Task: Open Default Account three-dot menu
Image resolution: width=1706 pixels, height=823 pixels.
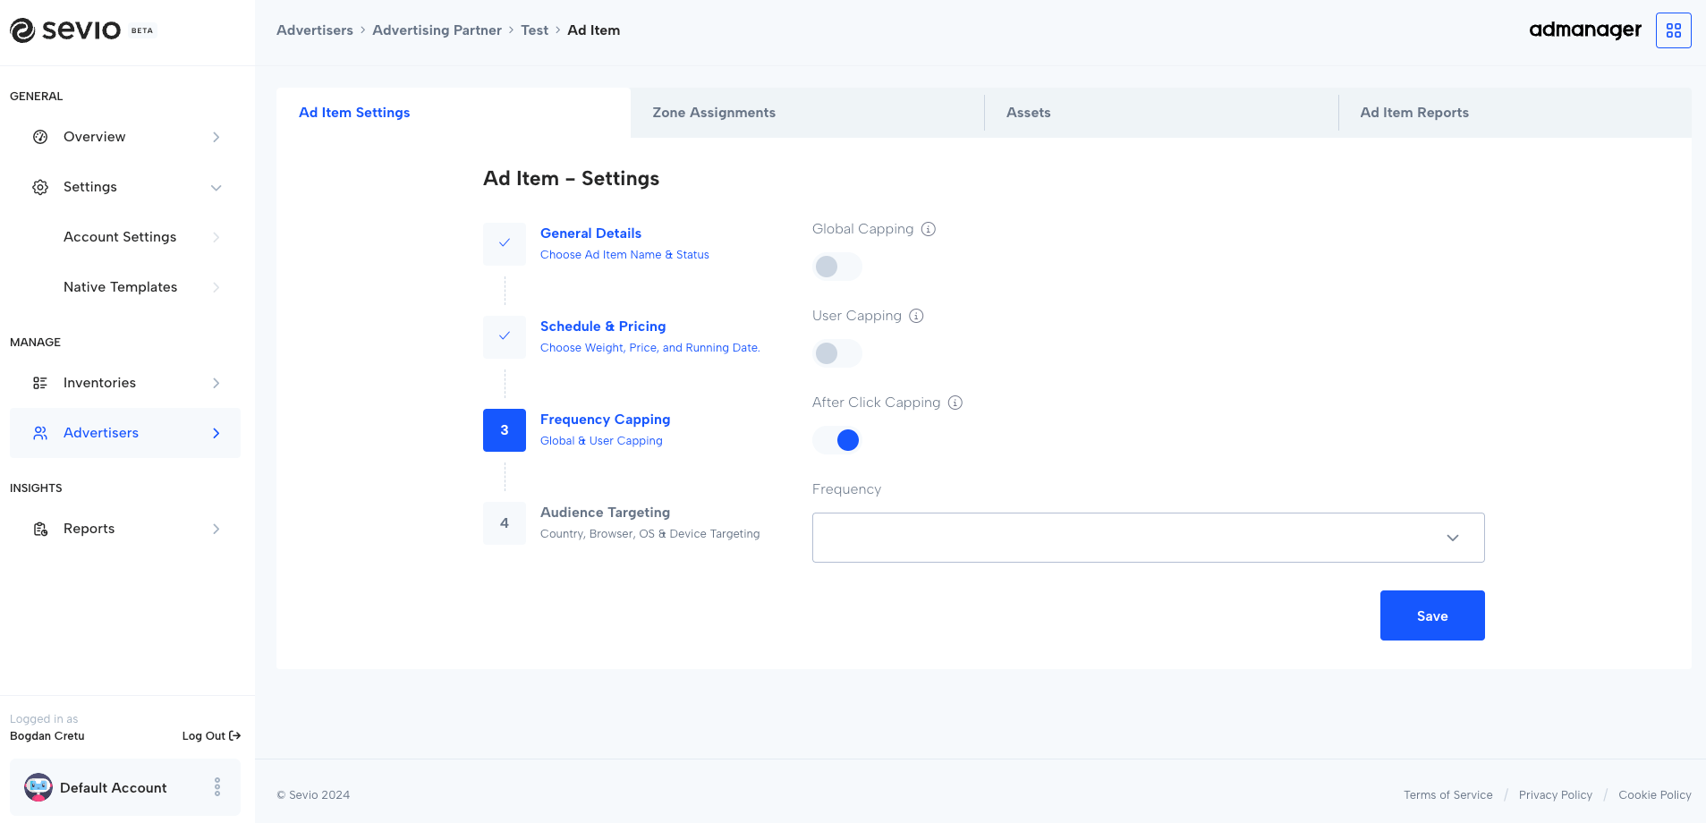Action: [x=217, y=787]
